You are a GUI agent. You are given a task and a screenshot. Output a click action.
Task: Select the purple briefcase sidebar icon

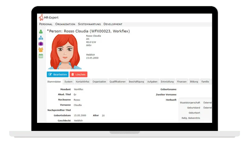click(x=41, y=44)
